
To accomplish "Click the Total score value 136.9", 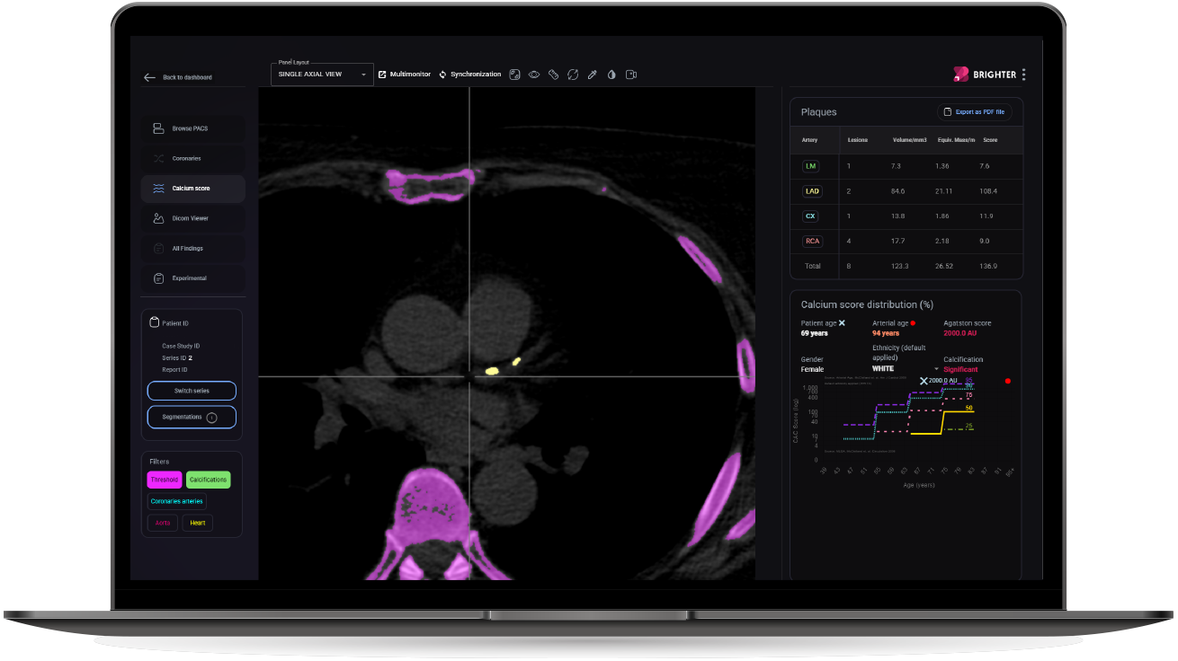I will (x=990, y=266).
